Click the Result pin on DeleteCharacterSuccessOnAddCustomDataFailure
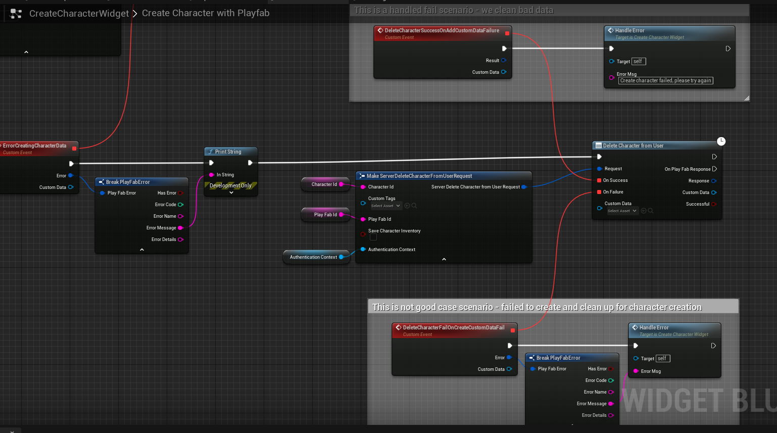This screenshot has height=433, width=777. pyautogui.click(x=504, y=61)
